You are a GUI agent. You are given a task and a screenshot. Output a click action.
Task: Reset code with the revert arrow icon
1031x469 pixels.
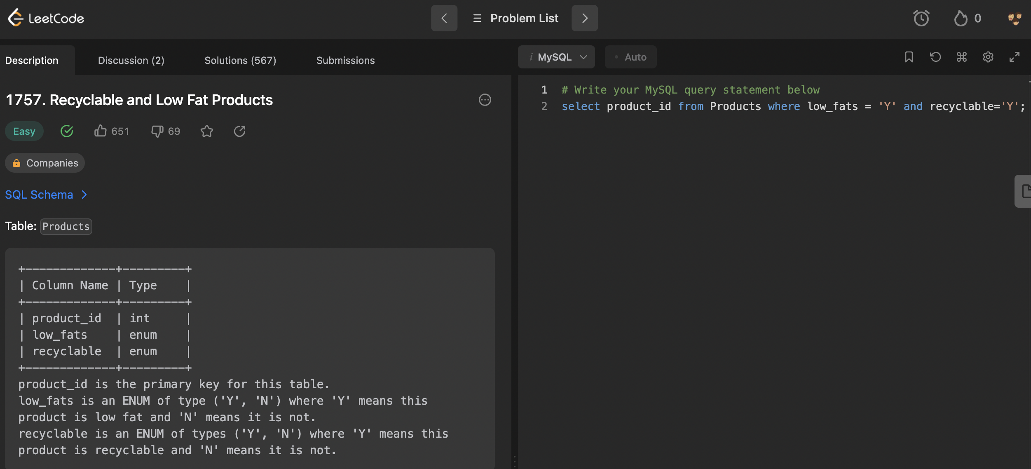click(935, 57)
